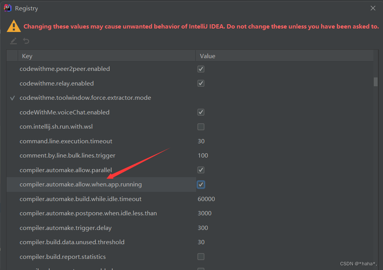Select compiler.build.data.unused.threshold key
This screenshot has height=270, width=383.
(72, 242)
